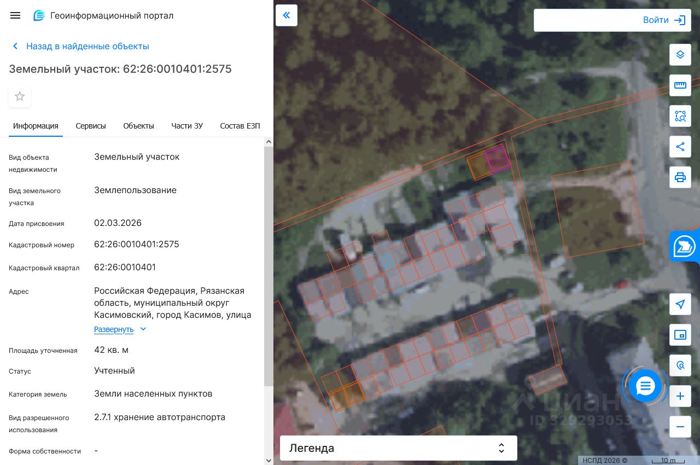Click the info panel vertical scrollbar
This screenshot has height=465, width=700.
269,265
